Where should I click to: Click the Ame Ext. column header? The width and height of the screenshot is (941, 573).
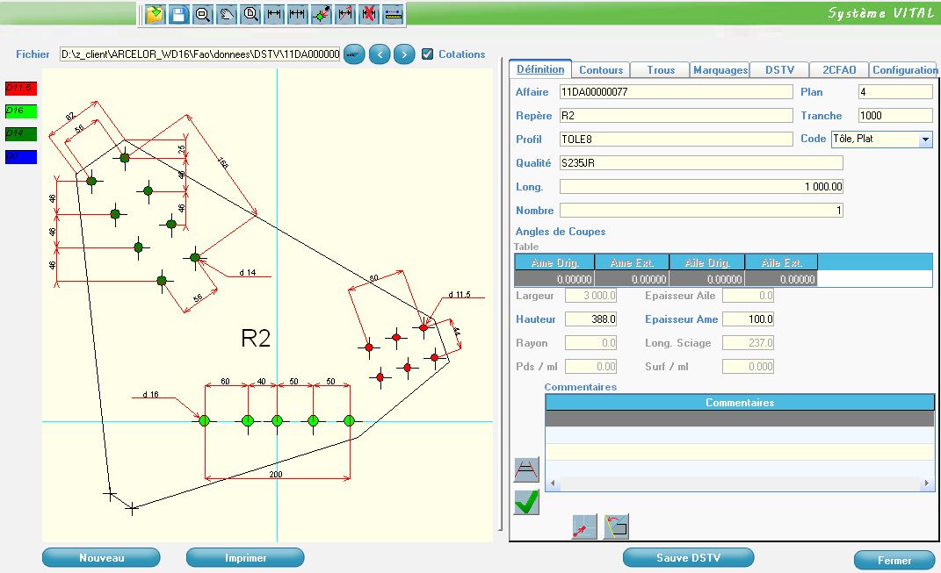pos(632,262)
